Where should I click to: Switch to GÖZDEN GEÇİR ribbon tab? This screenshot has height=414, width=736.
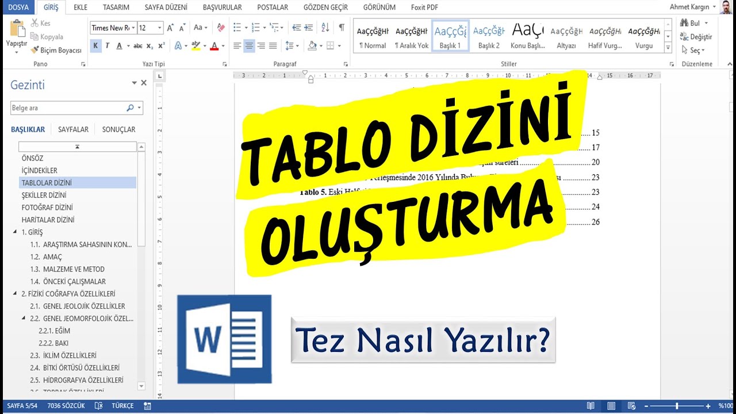326,7
